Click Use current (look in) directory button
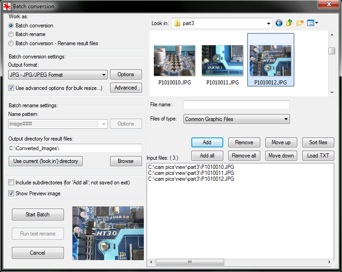Image resolution: width=342 pixels, height=272 pixels. (45, 161)
